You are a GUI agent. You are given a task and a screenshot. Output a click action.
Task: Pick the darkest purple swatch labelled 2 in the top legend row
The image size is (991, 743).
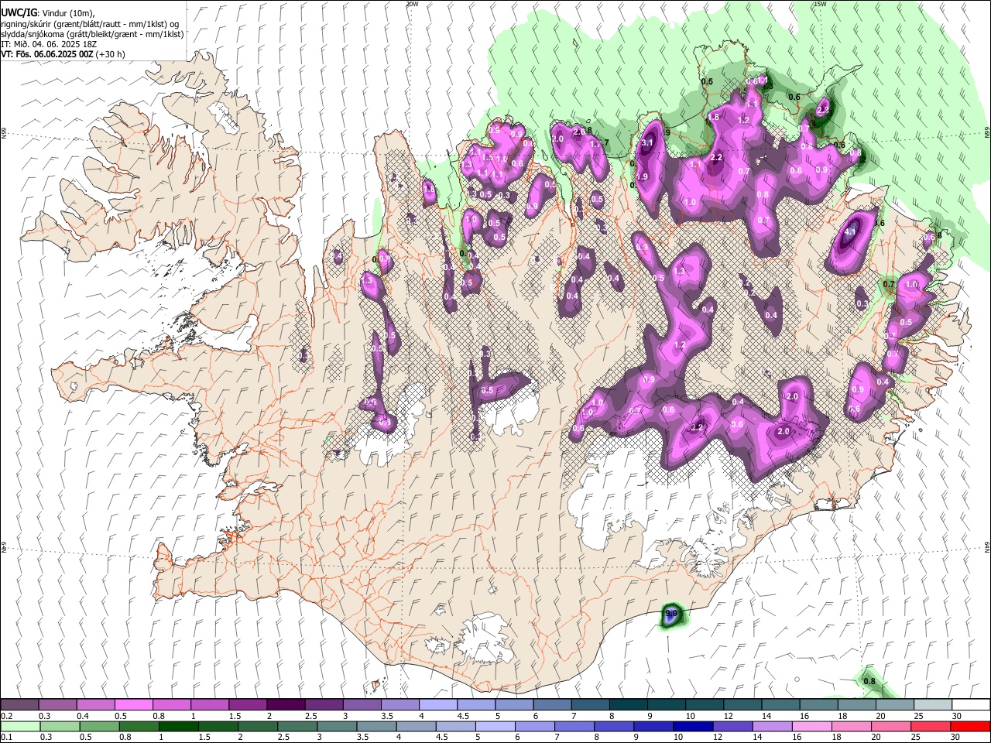click(285, 704)
